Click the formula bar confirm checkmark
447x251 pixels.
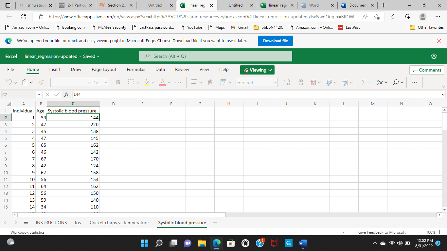pos(57,94)
